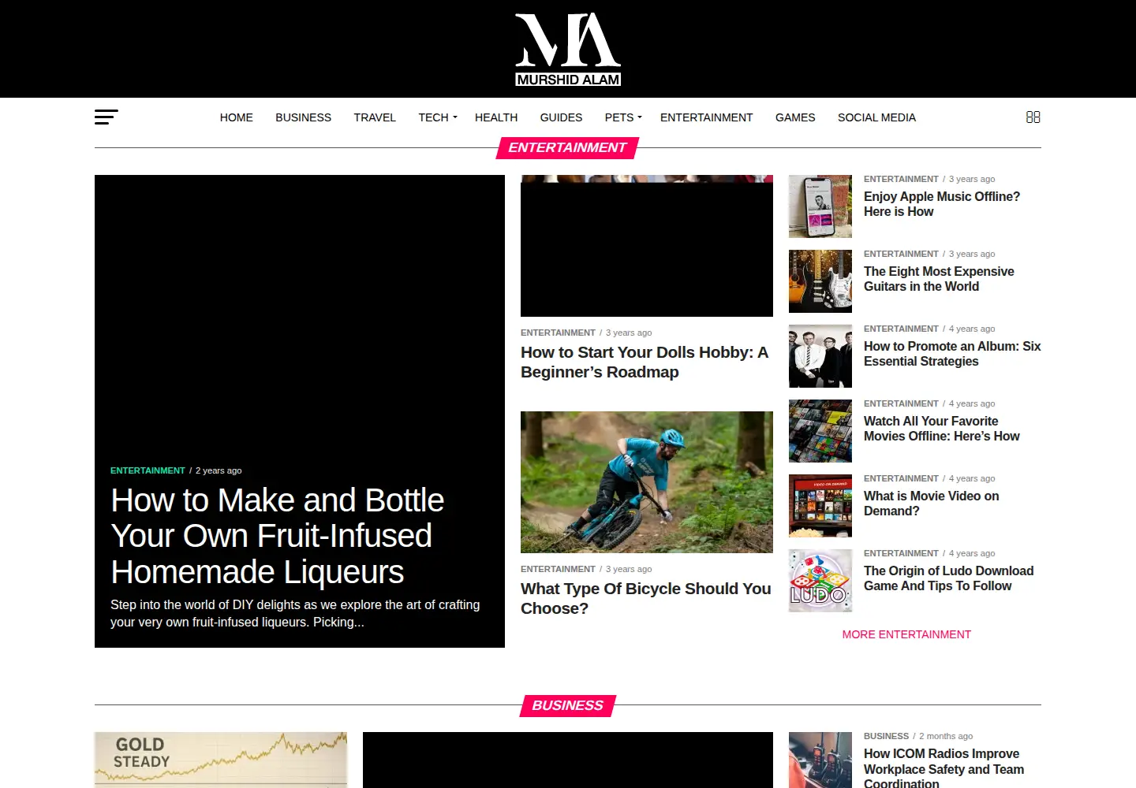
Task: Click the Ludo game thumbnail
Action: [820, 581]
